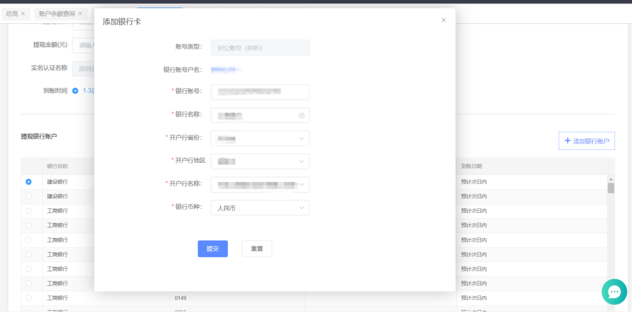Click the bank table vertical scrollbar thumb
Viewport: 632px width, 312px height.
click(611, 188)
